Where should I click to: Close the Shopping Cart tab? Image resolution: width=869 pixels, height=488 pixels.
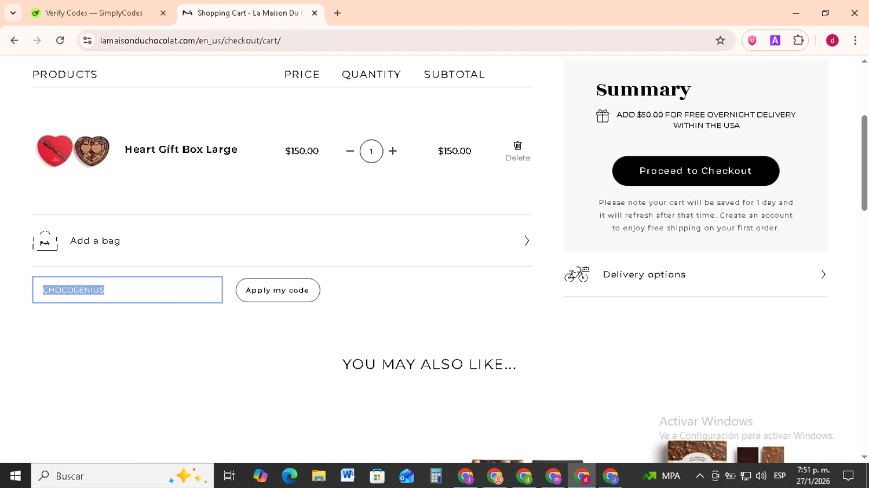[x=315, y=13]
